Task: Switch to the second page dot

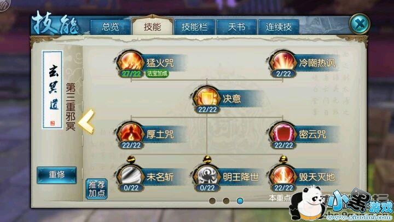Action: pos(226,201)
